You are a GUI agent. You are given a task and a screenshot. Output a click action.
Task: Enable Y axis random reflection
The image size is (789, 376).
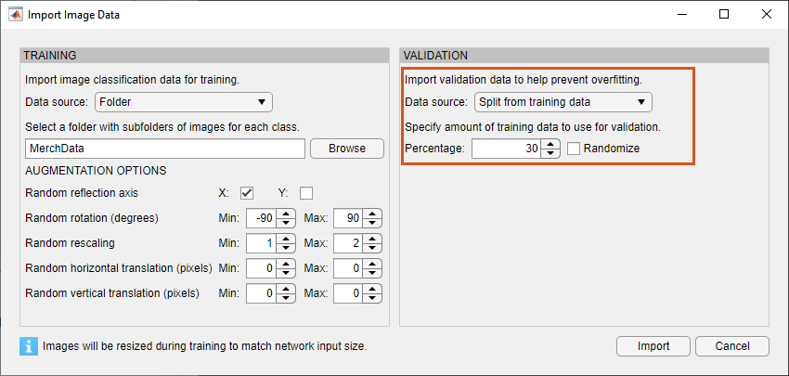306,193
